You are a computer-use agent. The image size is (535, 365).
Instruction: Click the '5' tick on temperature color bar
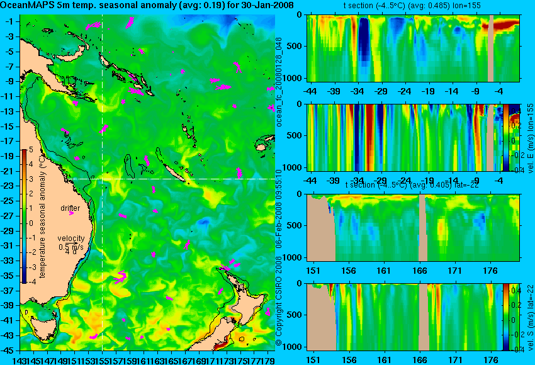(31, 149)
